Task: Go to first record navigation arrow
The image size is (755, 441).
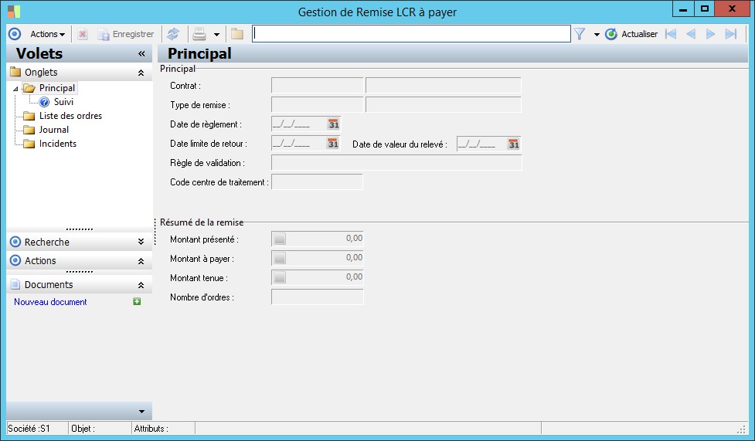Action: (671, 34)
